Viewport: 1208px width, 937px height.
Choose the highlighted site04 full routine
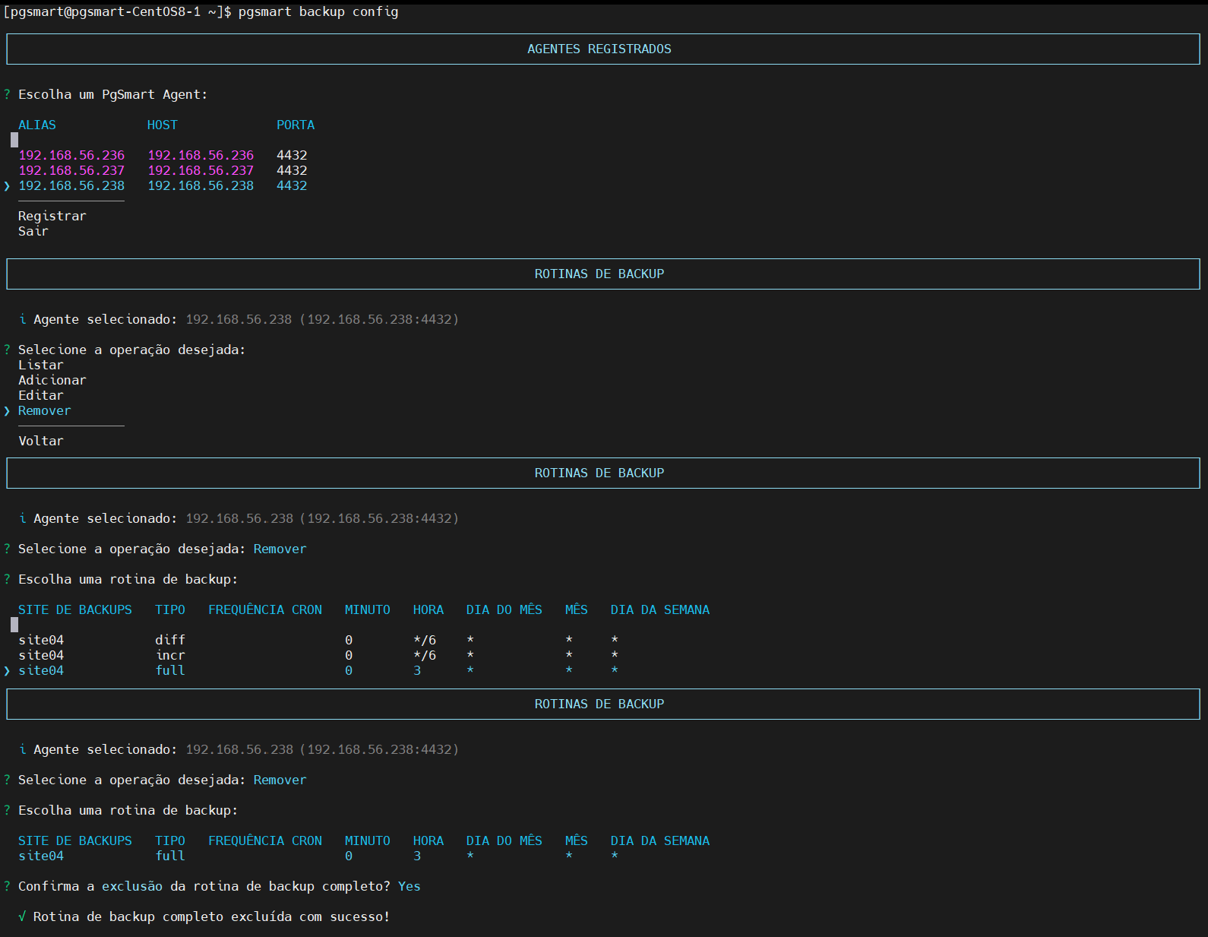pyautogui.click(x=319, y=670)
